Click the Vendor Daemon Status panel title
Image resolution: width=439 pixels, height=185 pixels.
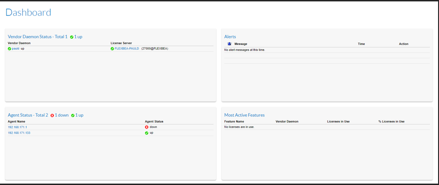click(x=37, y=36)
